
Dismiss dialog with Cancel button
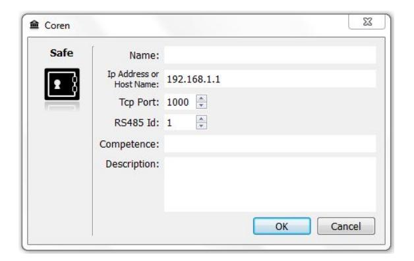(346, 226)
